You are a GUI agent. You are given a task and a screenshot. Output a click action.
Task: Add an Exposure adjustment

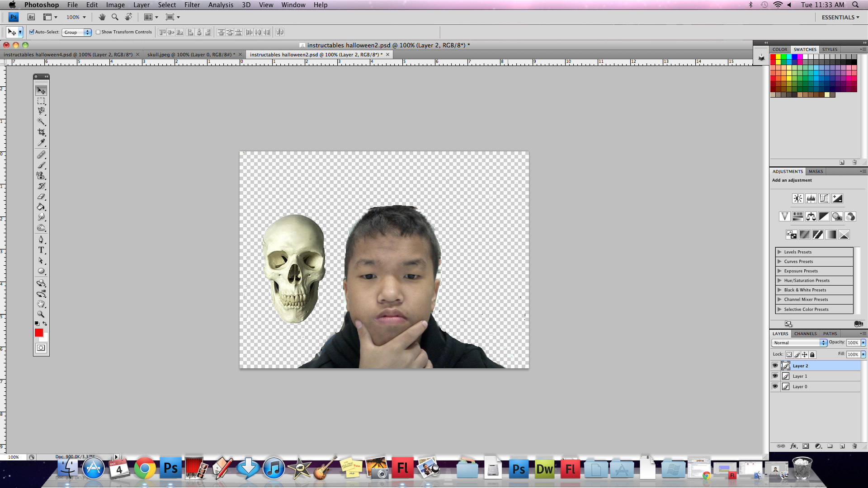coord(837,198)
